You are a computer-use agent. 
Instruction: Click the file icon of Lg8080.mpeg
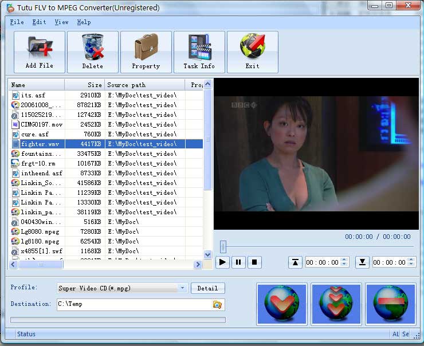[15, 231]
